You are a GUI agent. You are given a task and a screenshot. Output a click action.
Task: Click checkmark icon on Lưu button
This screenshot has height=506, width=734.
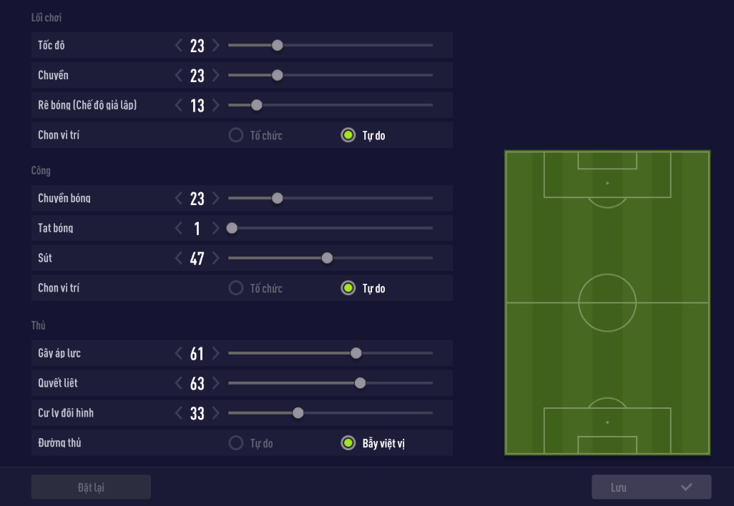(687, 487)
